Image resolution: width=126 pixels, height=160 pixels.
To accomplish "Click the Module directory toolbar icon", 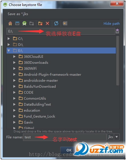I will coord(31,23).
